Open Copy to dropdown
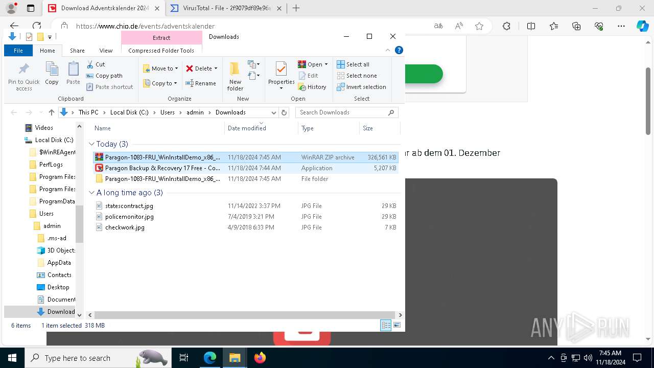 [x=160, y=83]
